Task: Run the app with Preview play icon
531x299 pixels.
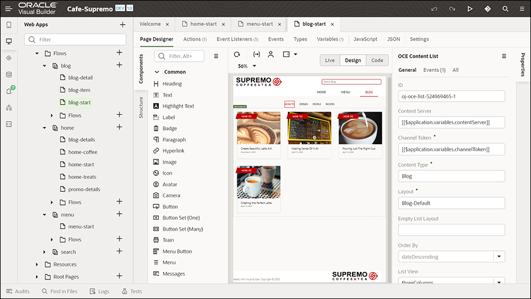Action: pyautogui.click(x=470, y=9)
